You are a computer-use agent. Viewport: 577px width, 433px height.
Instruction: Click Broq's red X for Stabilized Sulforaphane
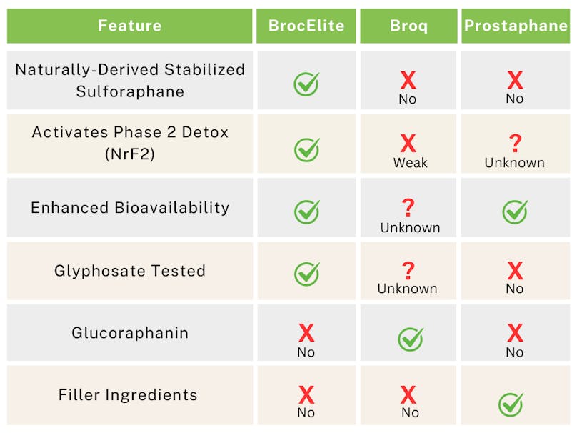(x=408, y=80)
